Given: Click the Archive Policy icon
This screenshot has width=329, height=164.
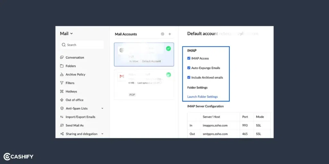Looking at the screenshot, I should [x=62, y=74].
